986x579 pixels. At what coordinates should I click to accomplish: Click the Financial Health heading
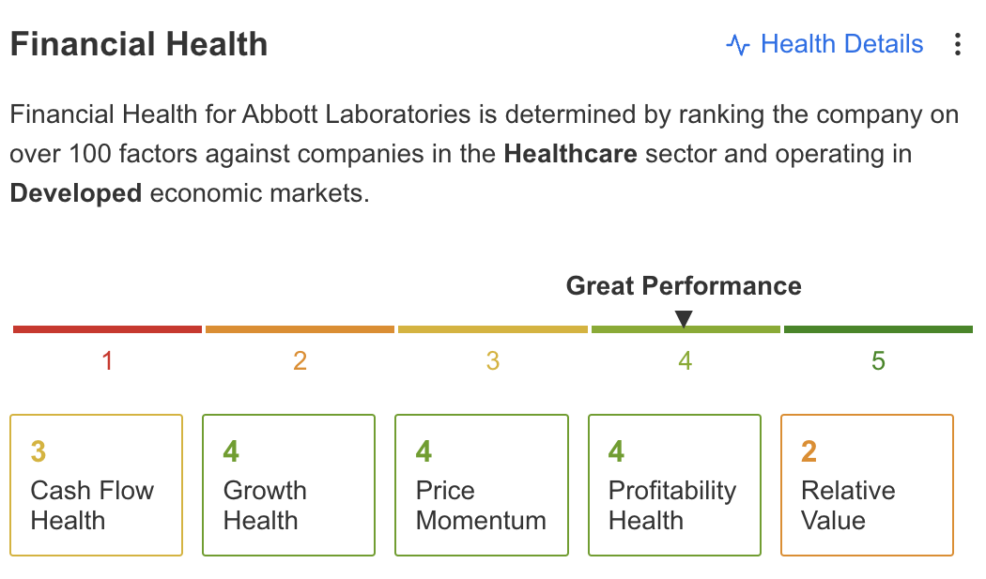click(x=139, y=44)
